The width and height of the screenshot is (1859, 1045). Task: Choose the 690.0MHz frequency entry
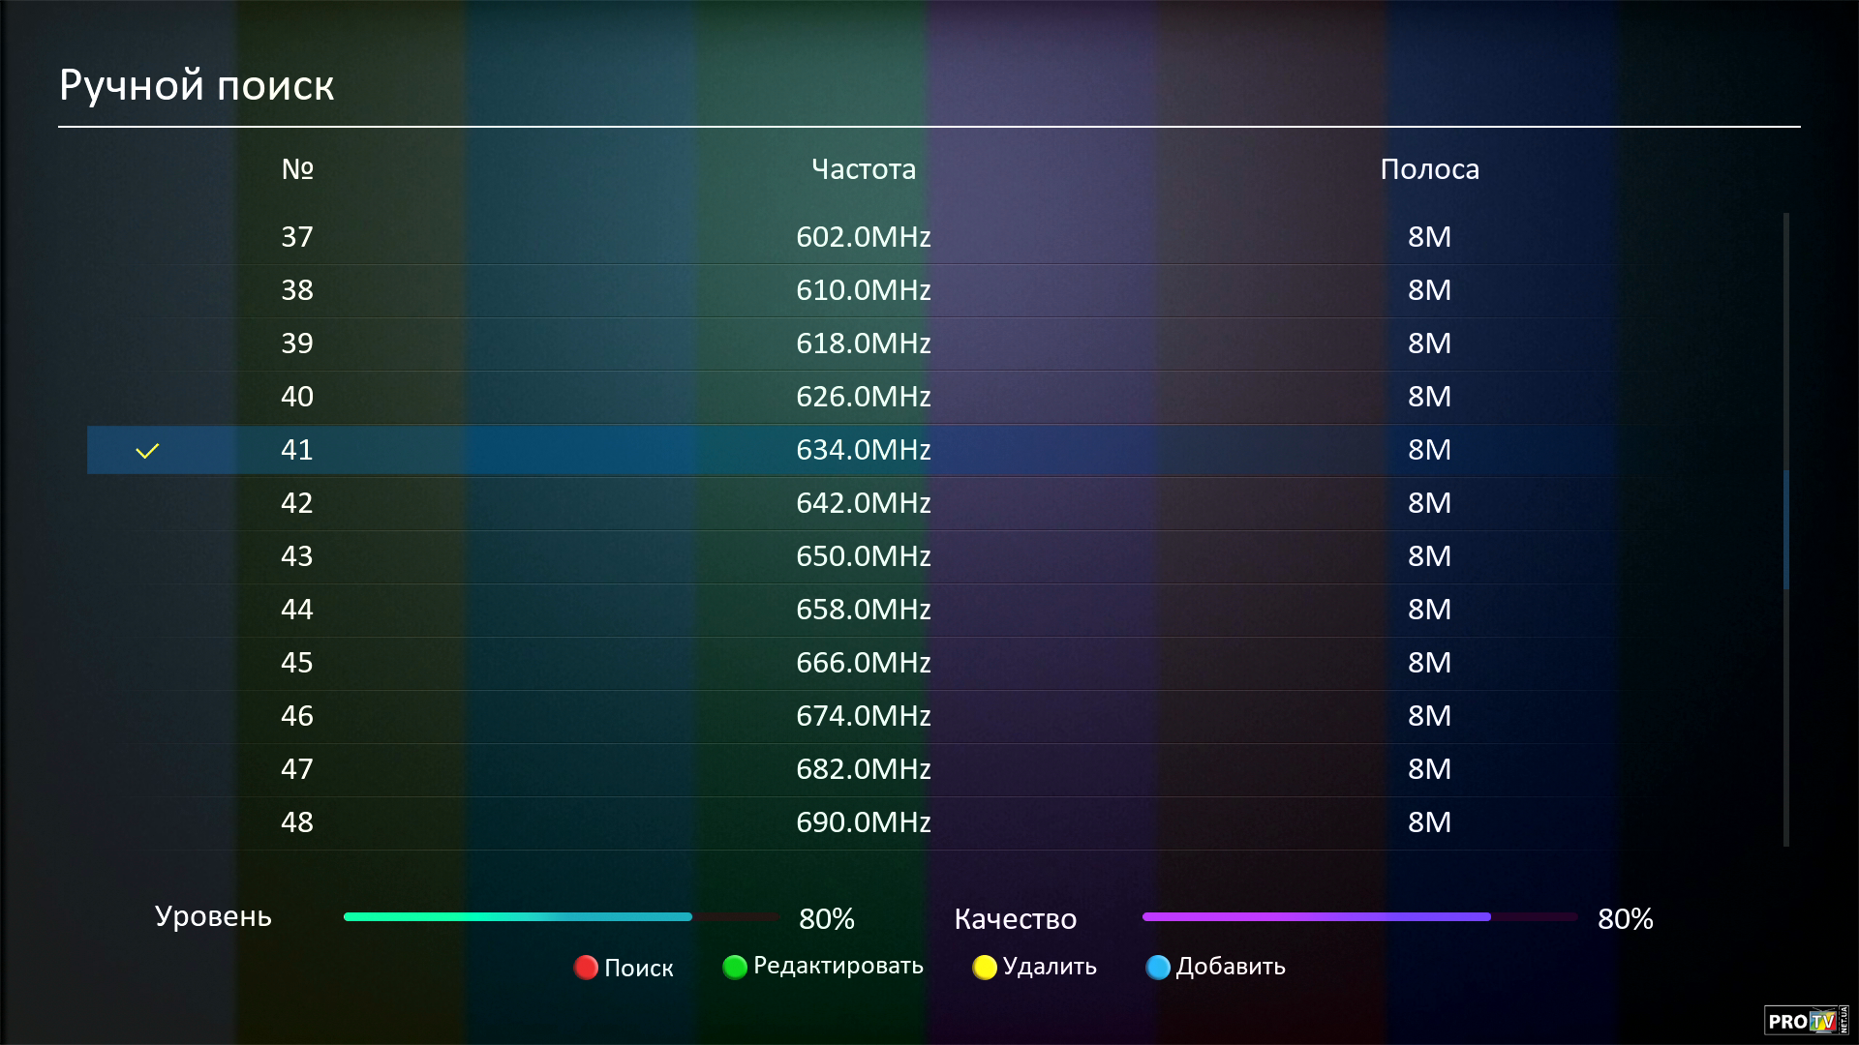coord(863,822)
